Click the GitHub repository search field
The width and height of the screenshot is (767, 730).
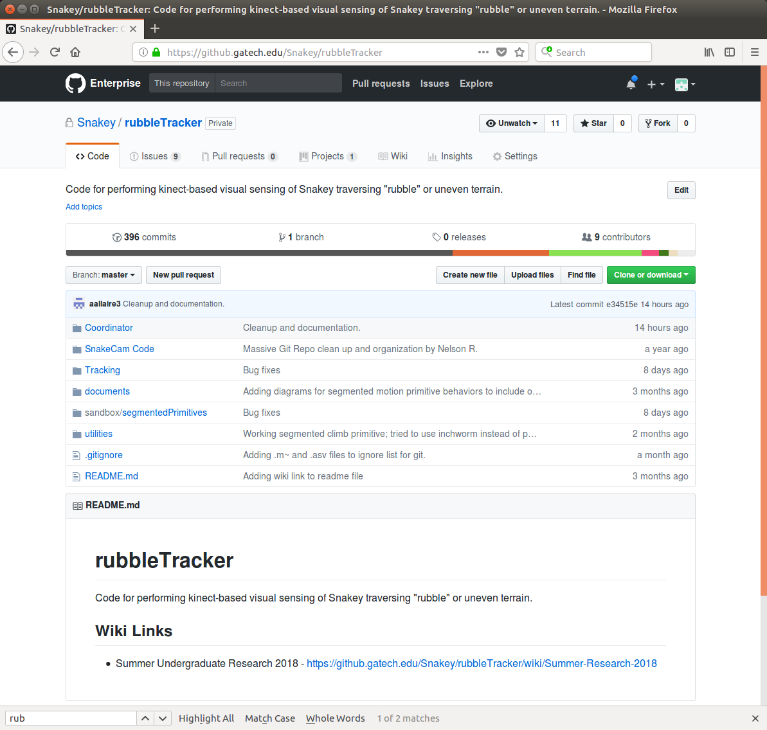pos(278,84)
